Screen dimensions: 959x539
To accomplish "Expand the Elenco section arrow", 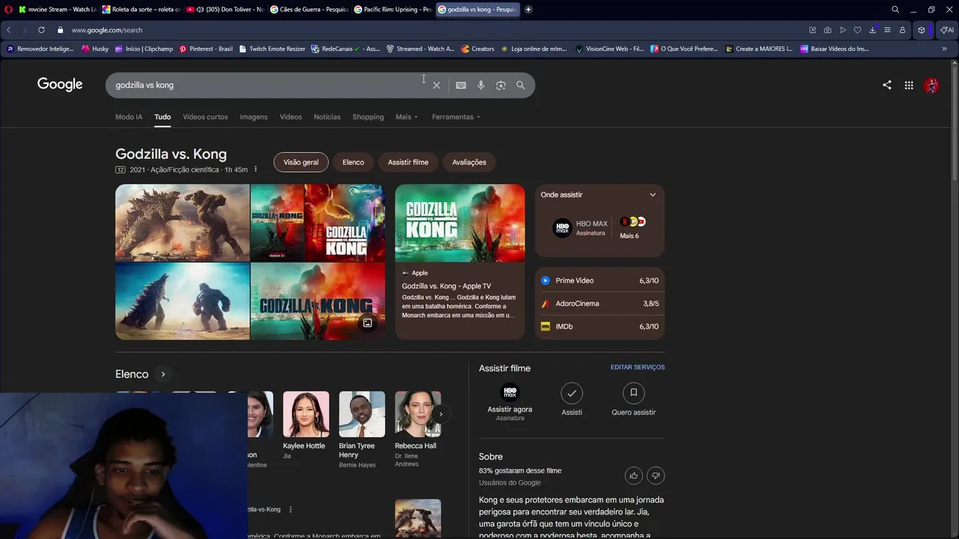I will coord(163,374).
